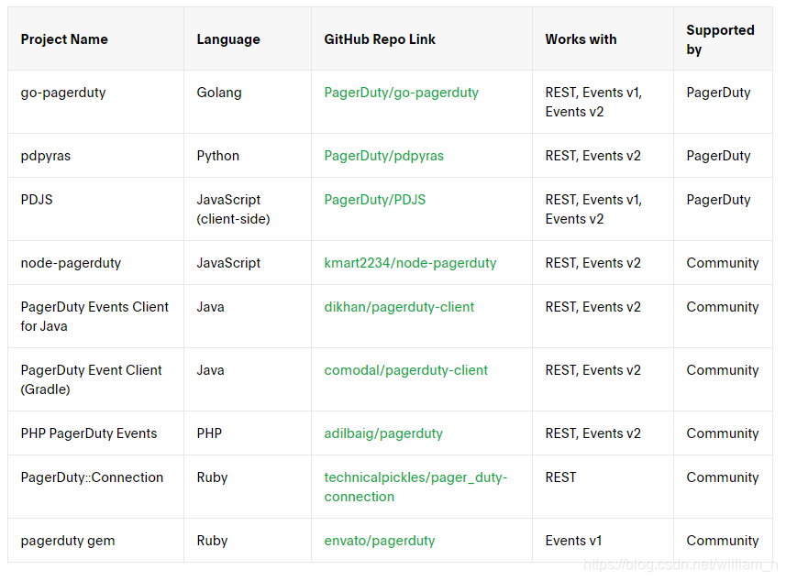
Task: Select REST, Events v2 in PHP PagerDuty Events row
Action: click(603, 433)
